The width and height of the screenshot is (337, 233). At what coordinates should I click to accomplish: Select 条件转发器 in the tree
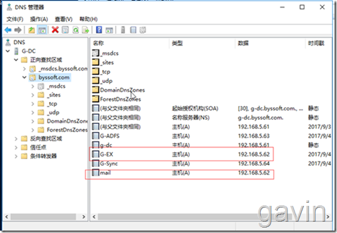pos(43,156)
